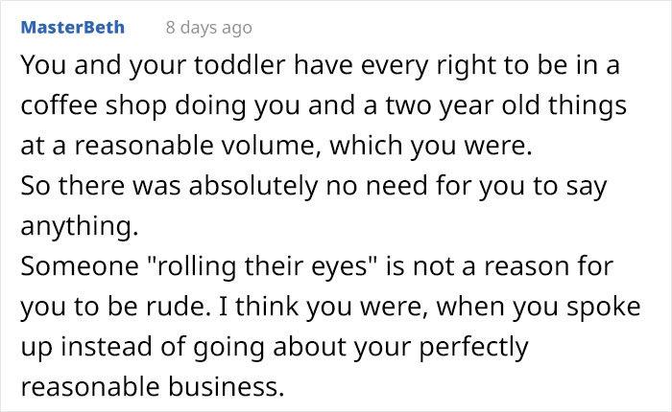Click the line starting "You and your toddler"
Viewport: 672px width, 412px height.
pos(320,65)
